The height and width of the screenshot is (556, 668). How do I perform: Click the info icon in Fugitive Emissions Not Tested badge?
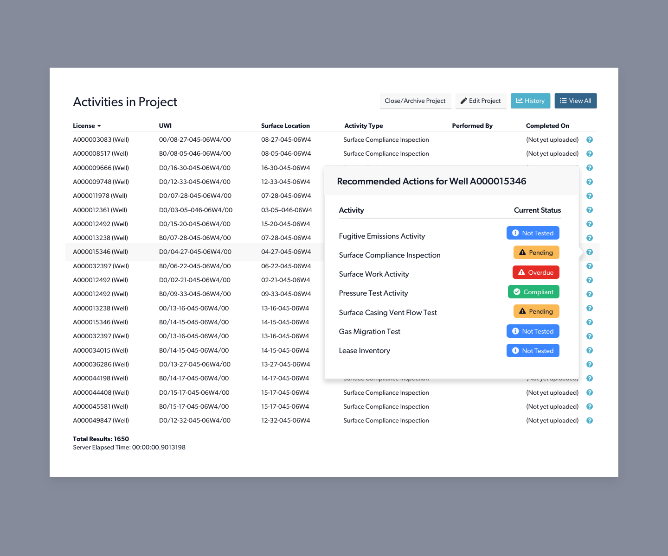[515, 233]
